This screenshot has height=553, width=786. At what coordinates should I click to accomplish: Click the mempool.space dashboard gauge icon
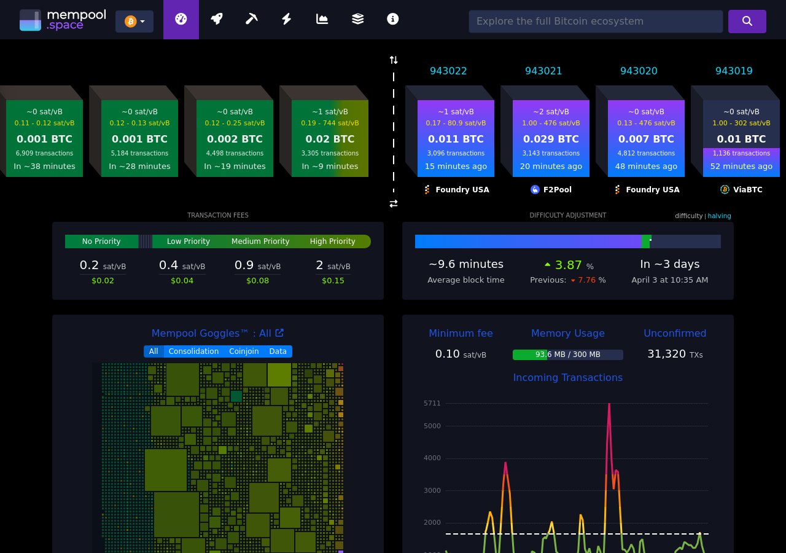point(181,19)
